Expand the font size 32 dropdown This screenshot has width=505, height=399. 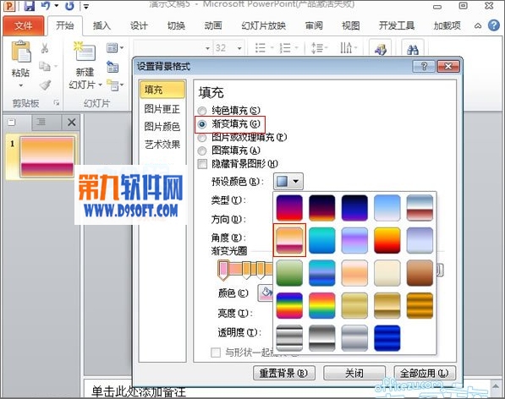[239, 48]
